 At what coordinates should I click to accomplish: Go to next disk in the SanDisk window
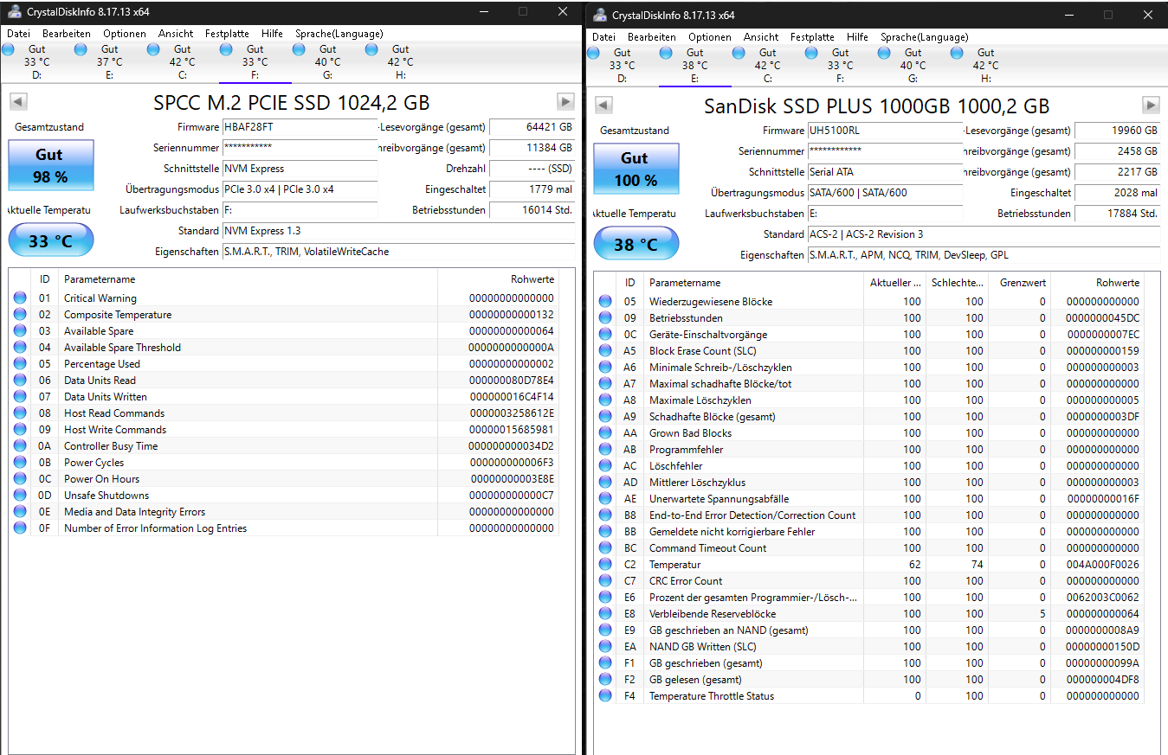point(1151,106)
